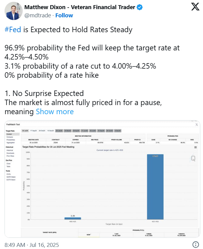The height and width of the screenshot is (249, 203).
Task: Select the 30 Jul25 meeting tab
Action: point(25,131)
